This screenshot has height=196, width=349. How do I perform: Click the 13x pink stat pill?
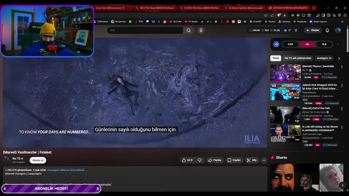click(307, 44)
